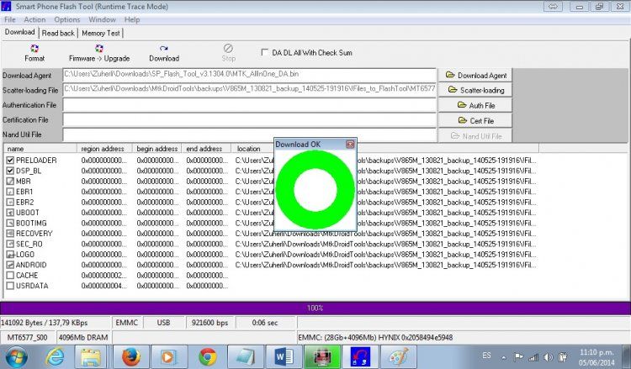This screenshot has width=631, height=369.
Task: Toggle the UBOOT partition checkbox
Action: 10,212
